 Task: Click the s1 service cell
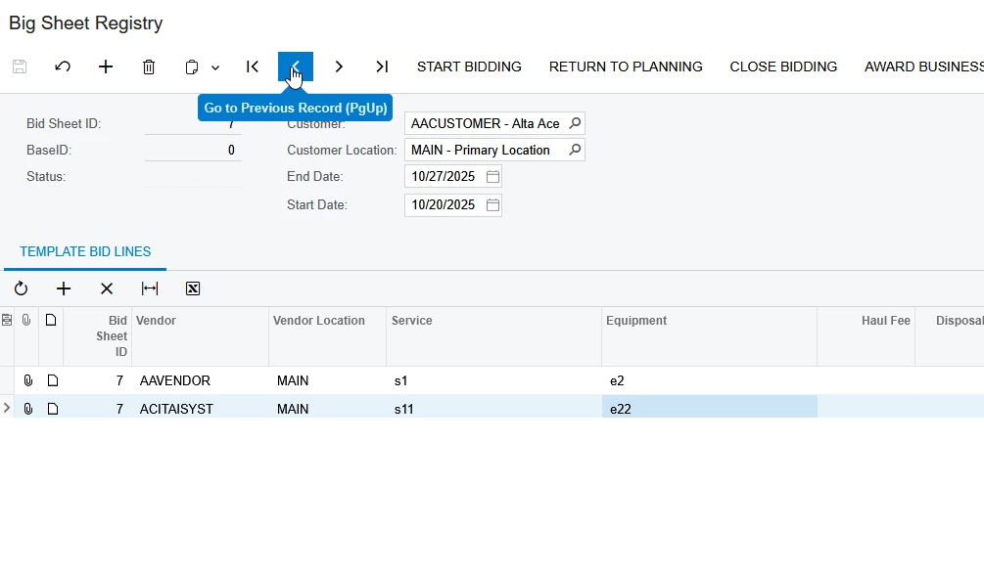(493, 380)
